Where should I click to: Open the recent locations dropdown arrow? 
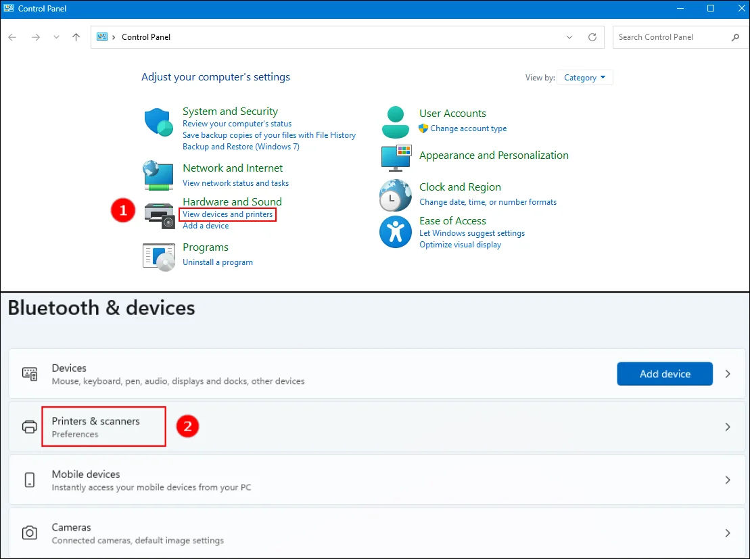pyautogui.click(x=56, y=37)
